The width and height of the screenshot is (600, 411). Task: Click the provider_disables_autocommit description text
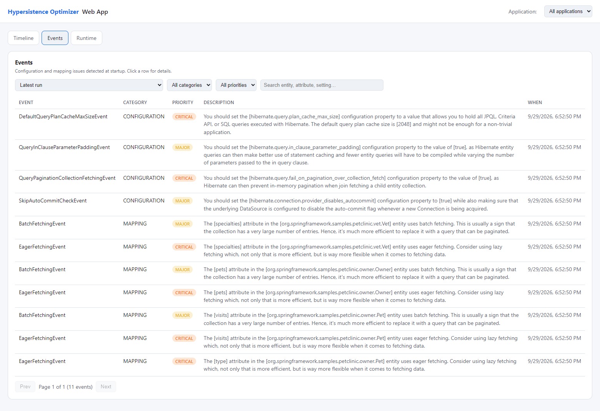point(361,205)
